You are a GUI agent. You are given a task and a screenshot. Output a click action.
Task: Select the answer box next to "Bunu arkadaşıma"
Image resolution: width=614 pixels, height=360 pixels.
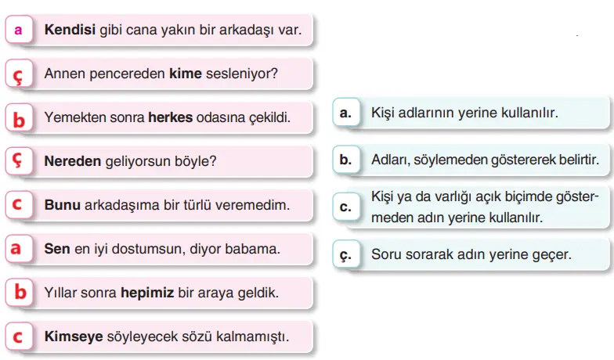(x=18, y=205)
